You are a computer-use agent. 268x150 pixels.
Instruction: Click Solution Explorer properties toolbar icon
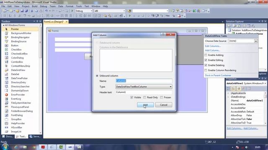(229, 26)
